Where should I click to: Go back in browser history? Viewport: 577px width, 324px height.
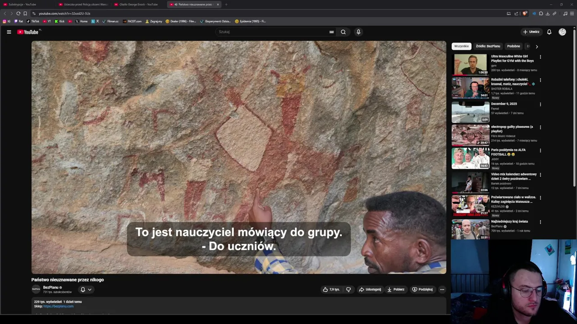pos(5,13)
